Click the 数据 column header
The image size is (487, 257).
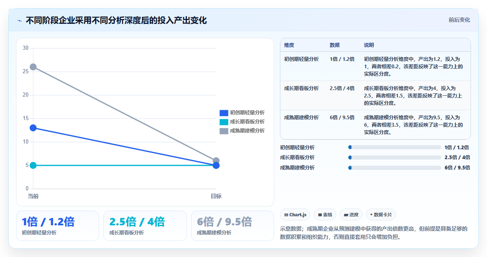pos(335,45)
